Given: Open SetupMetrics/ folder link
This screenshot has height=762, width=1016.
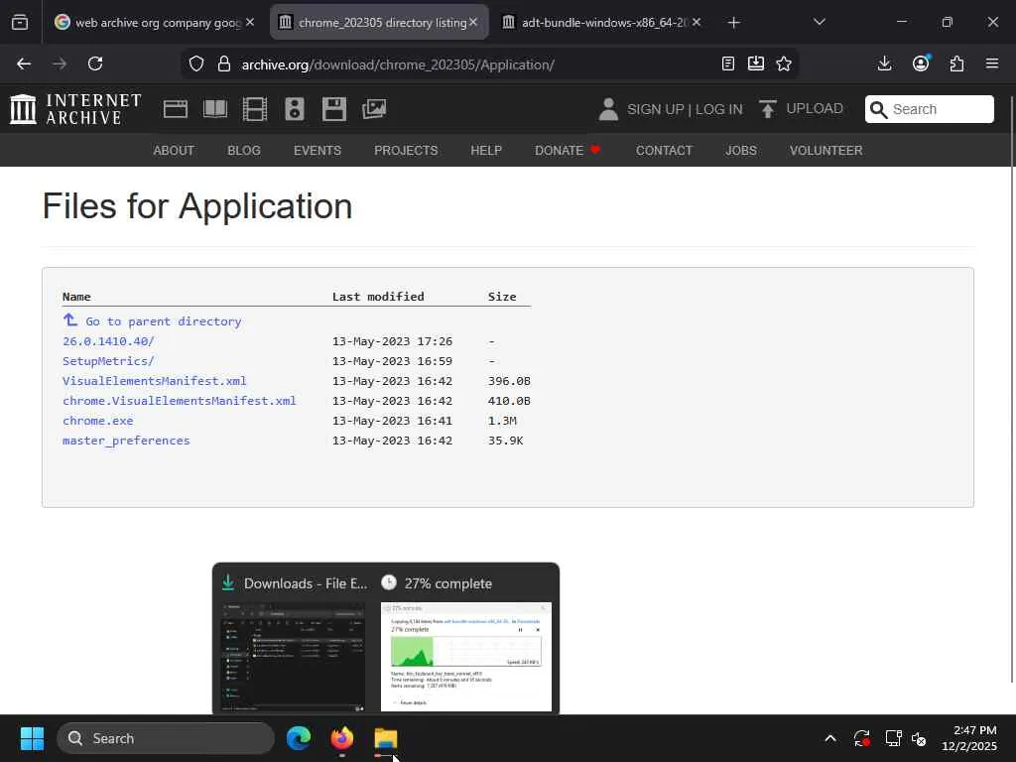Looking at the screenshot, I should tap(108, 361).
